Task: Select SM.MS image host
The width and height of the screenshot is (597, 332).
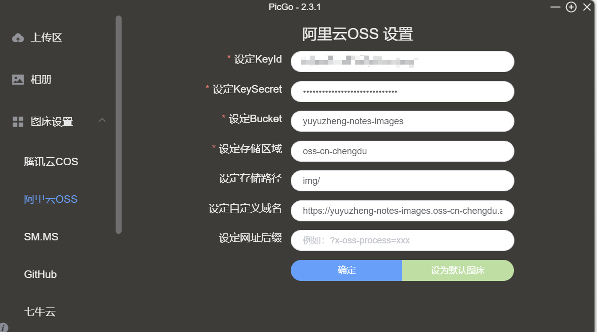Action: click(x=41, y=237)
